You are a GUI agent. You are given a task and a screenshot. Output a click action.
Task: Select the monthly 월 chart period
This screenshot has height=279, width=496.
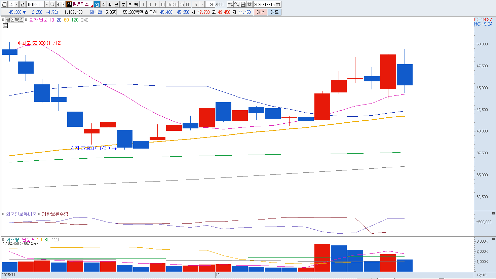[x=110, y=4]
